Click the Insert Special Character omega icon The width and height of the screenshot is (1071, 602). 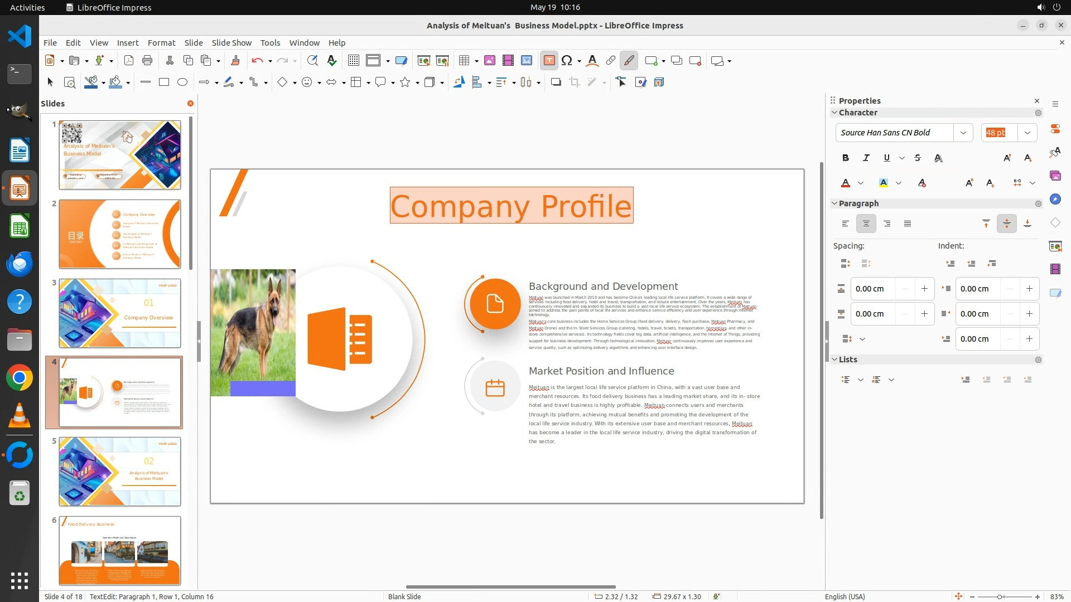(567, 61)
